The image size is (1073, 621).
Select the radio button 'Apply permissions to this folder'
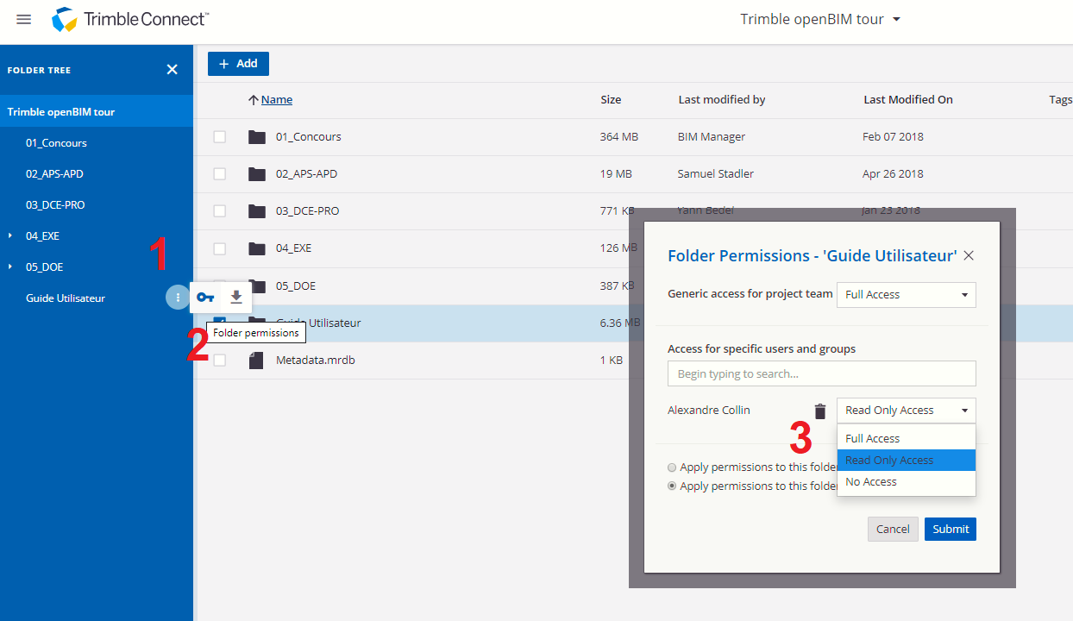(672, 467)
